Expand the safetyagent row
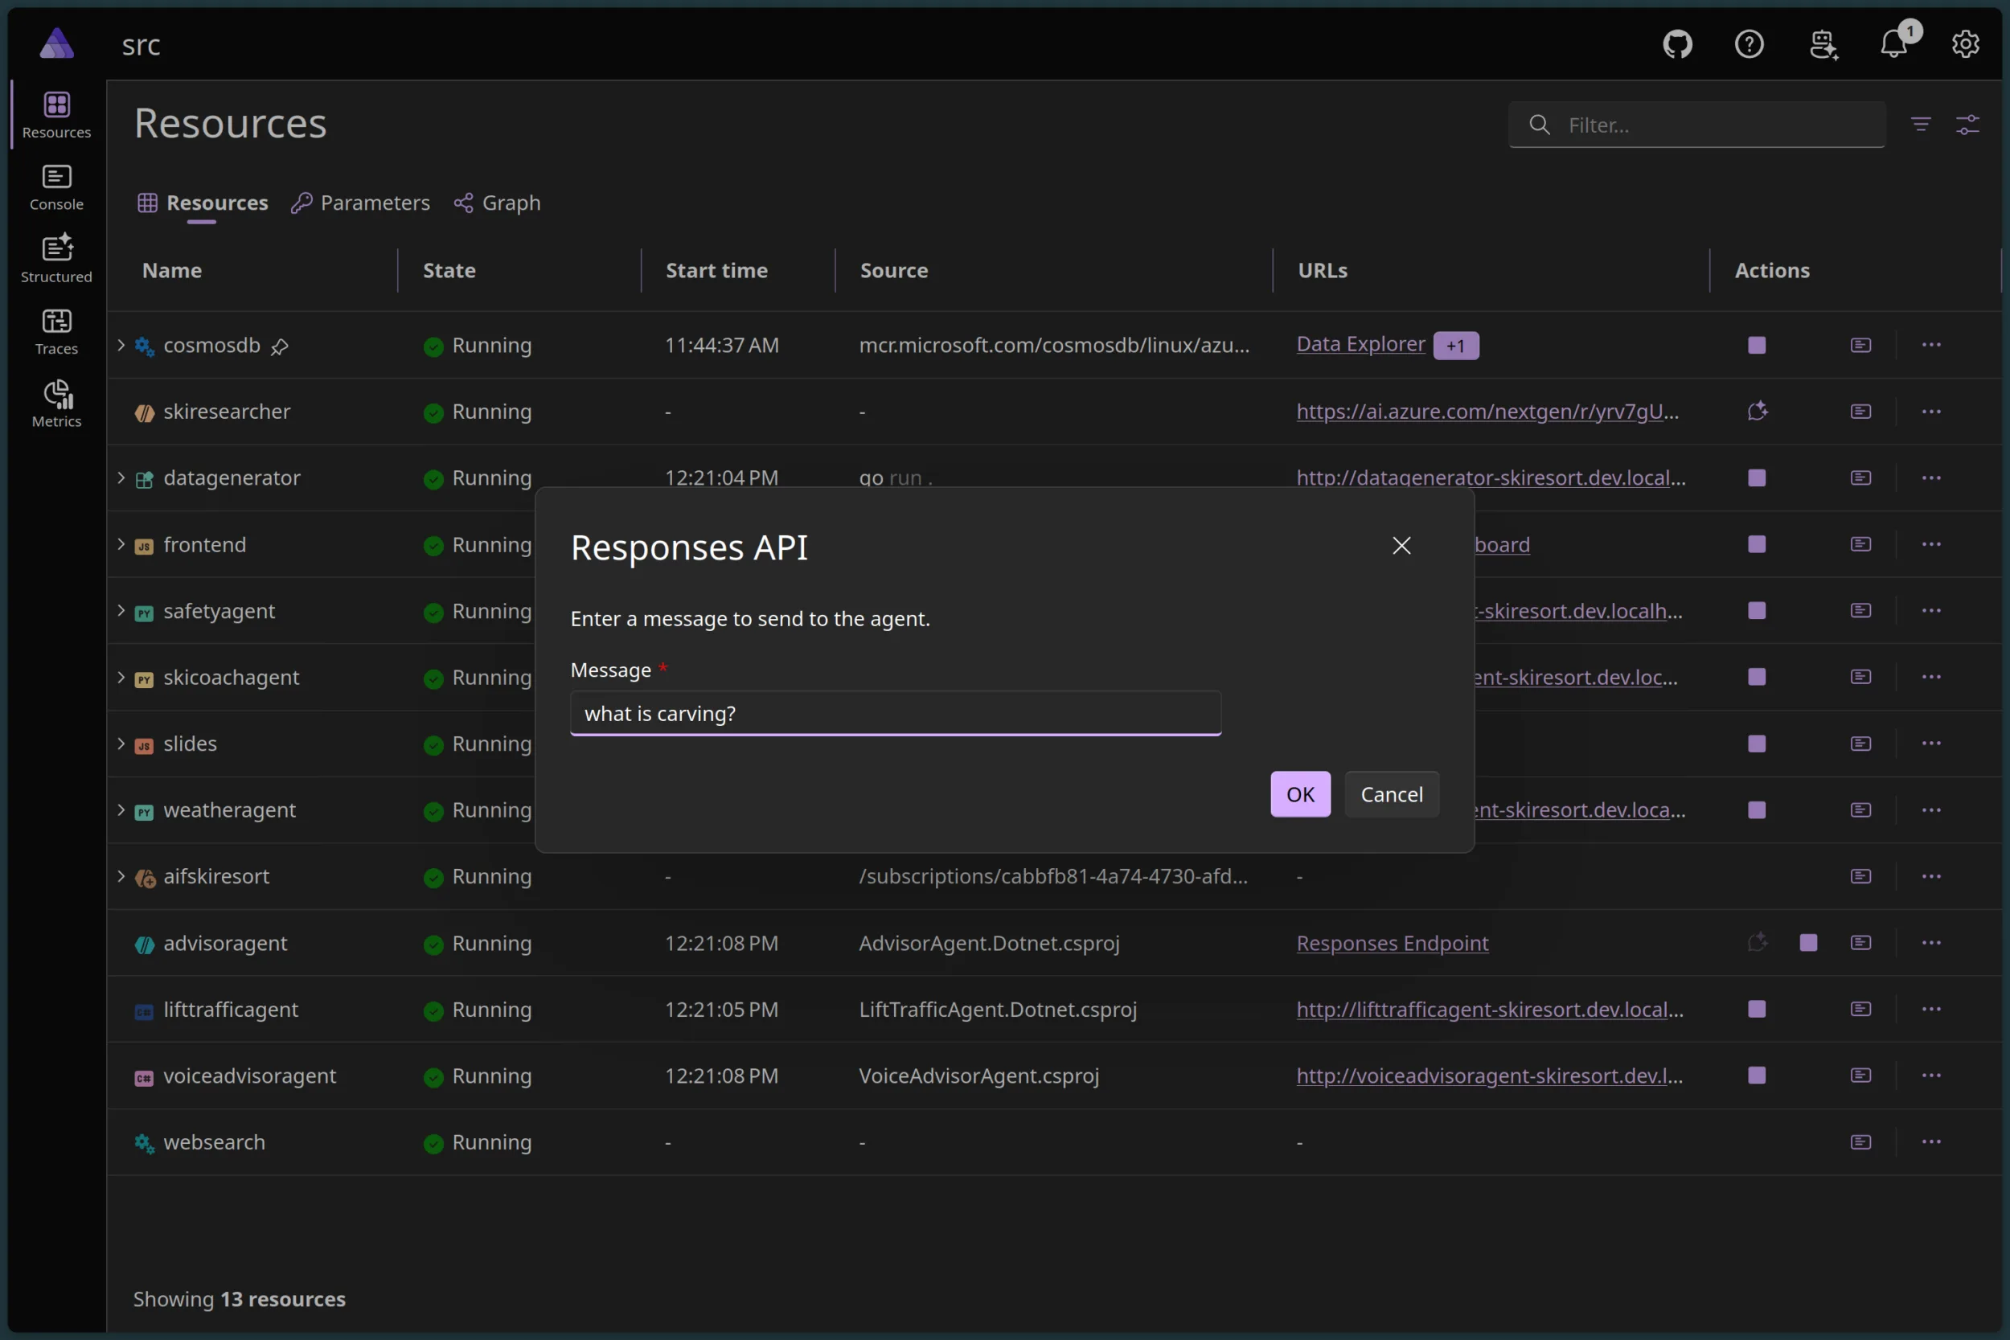Image resolution: width=2010 pixels, height=1340 pixels. (121, 610)
